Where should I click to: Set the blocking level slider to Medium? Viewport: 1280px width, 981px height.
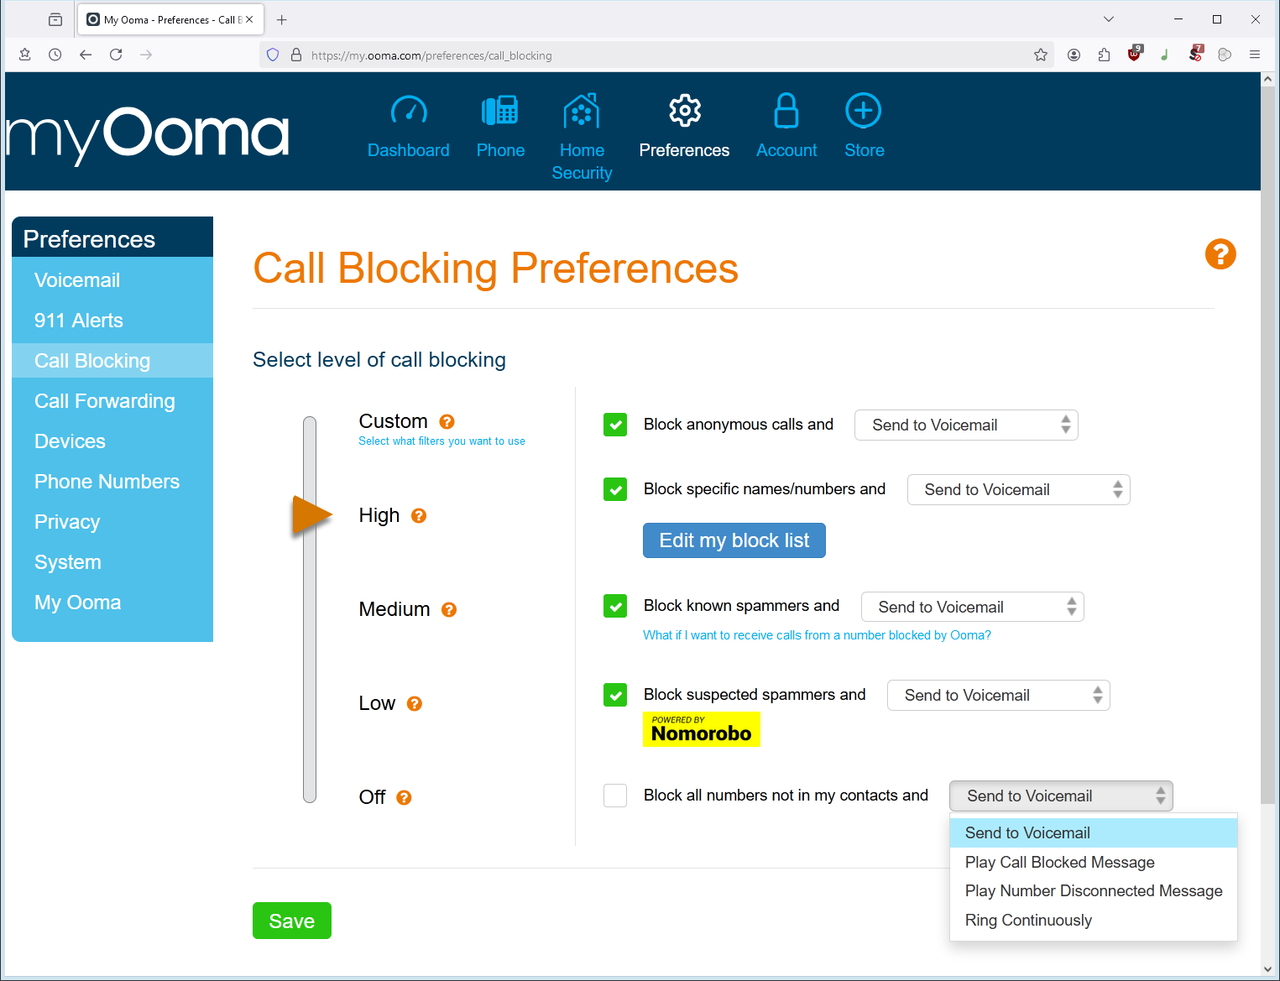[394, 609]
